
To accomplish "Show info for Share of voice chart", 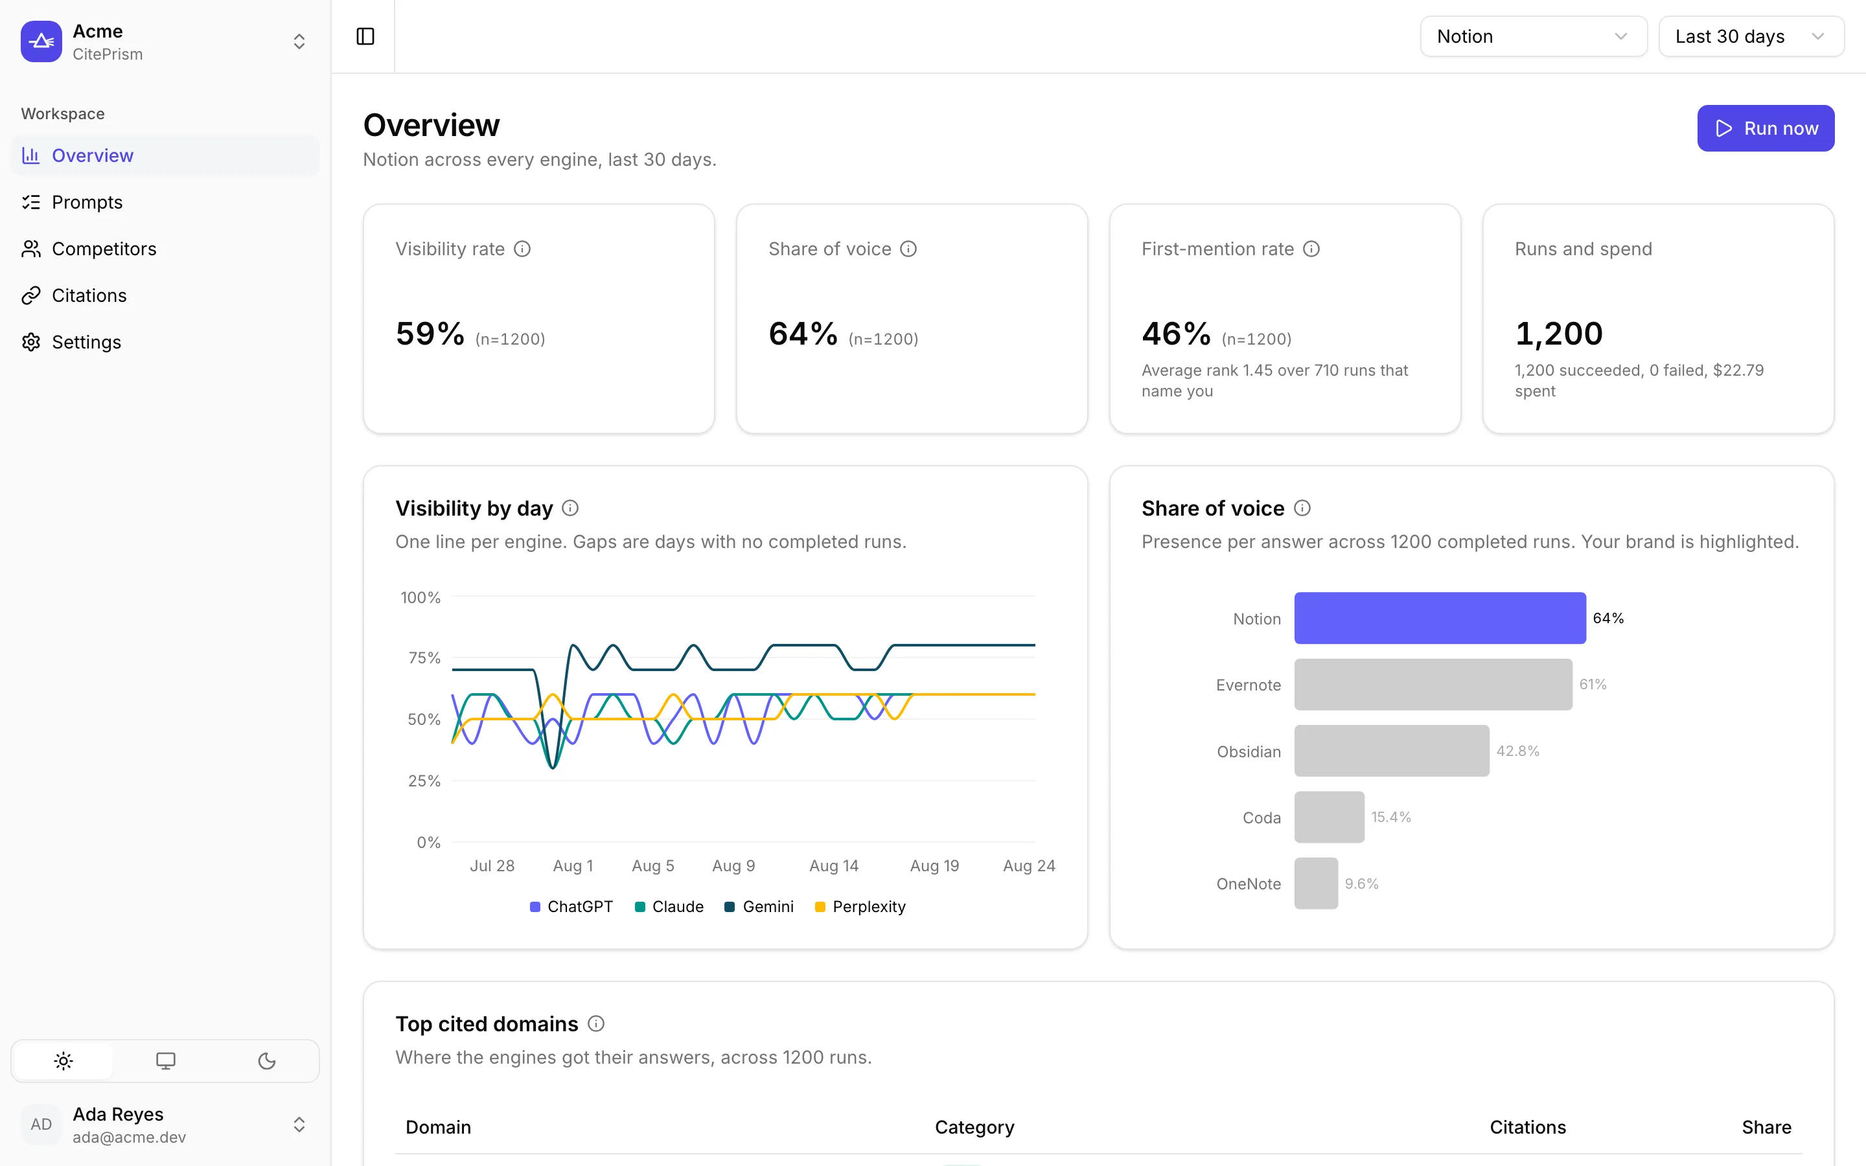I will (1302, 509).
